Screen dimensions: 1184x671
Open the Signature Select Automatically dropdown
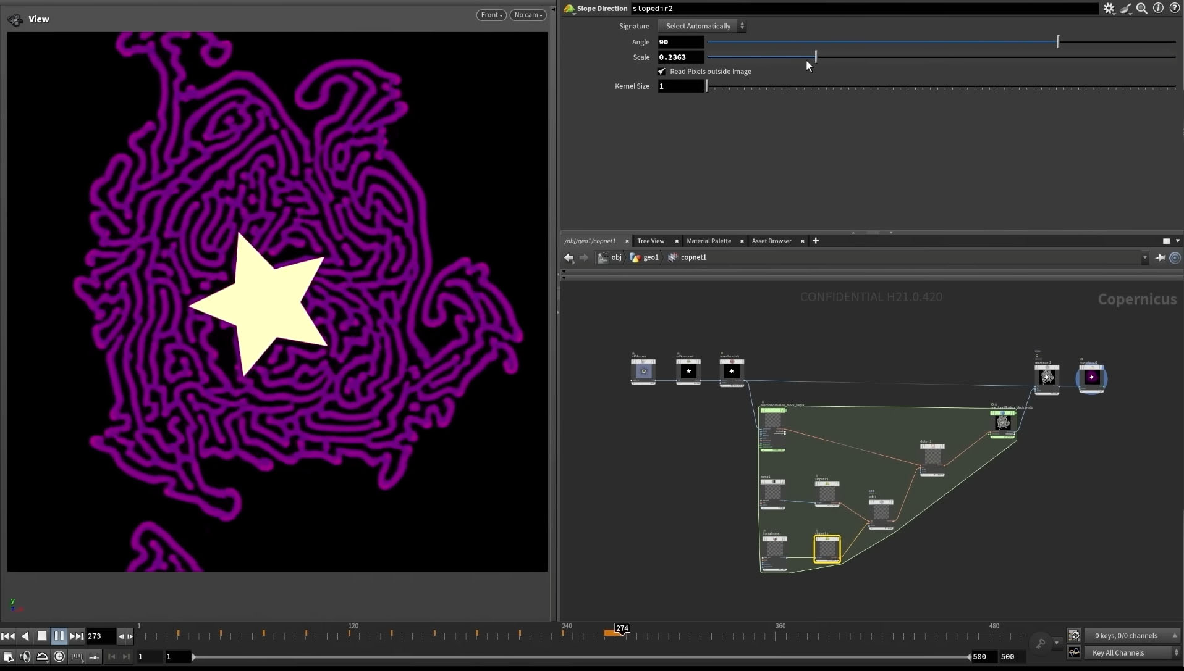(x=702, y=26)
